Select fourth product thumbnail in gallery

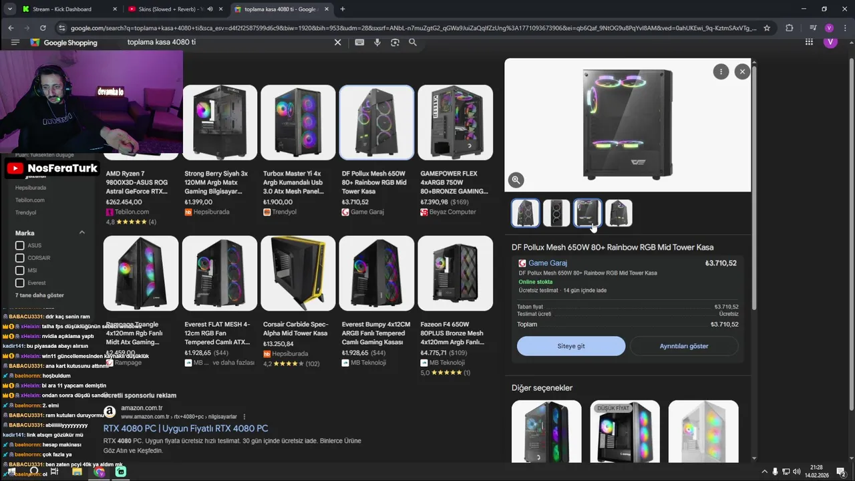tap(619, 213)
